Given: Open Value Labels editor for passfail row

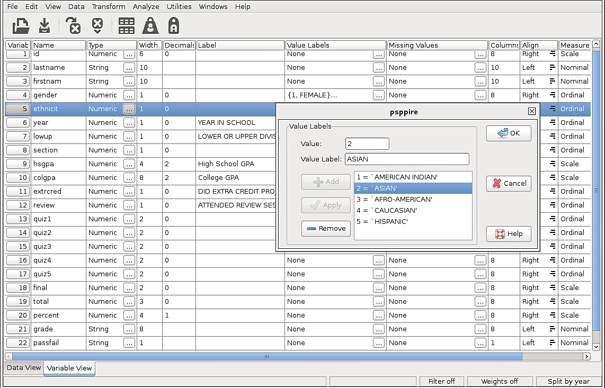Looking at the screenshot, I should [379, 343].
